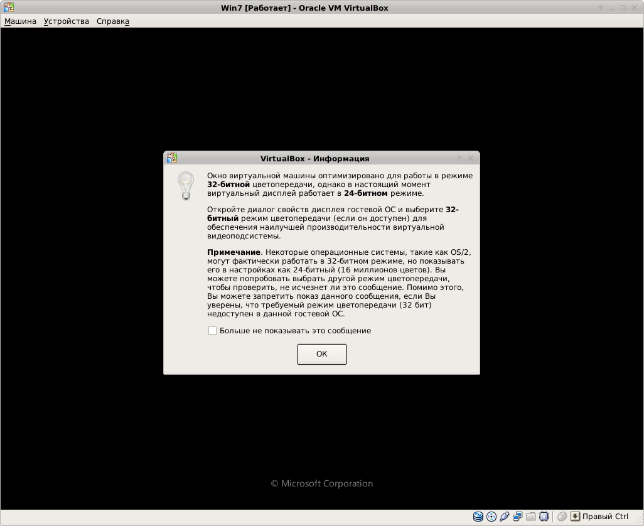The width and height of the screenshot is (644, 526).
Task: Open the Справка menu
Action: [x=113, y=21]
